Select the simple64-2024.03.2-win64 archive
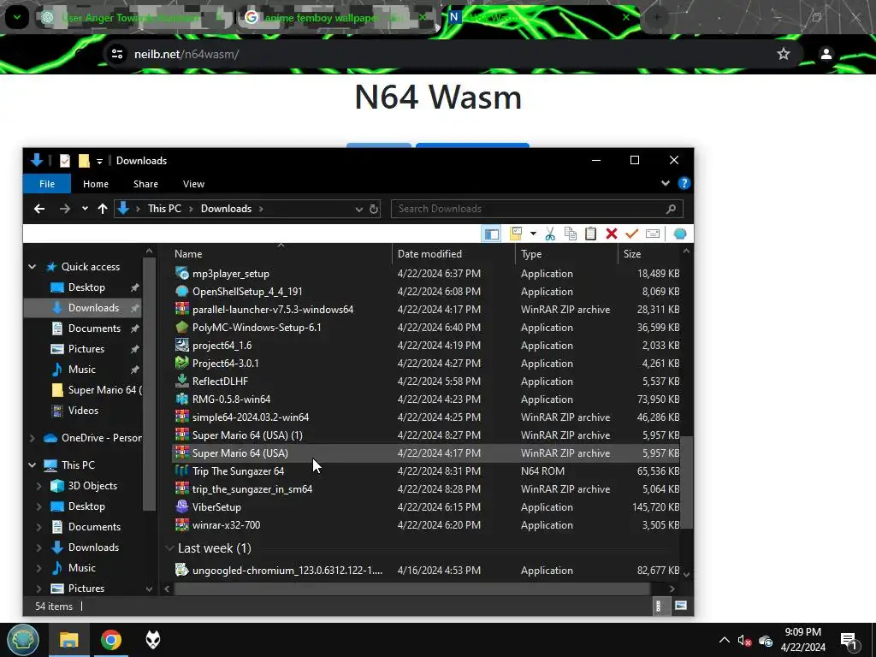876x657 pixels. [x=251, y=417]
